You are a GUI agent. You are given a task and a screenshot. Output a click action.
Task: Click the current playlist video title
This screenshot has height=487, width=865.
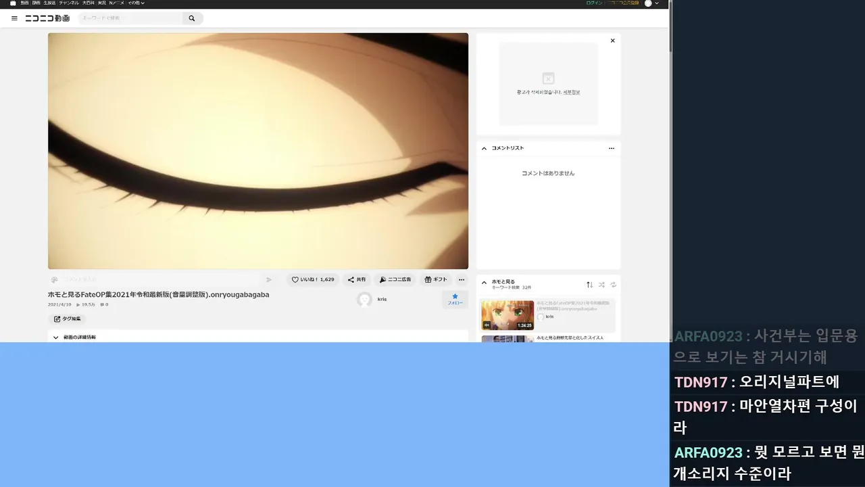(x=573, y=305)
